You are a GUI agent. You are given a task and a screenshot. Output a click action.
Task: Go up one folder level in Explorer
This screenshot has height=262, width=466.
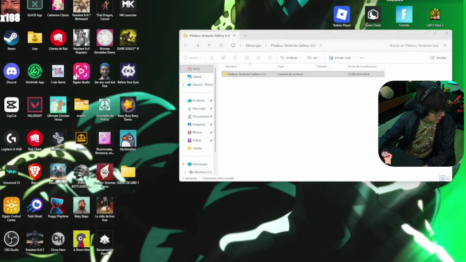click(209, 45)
